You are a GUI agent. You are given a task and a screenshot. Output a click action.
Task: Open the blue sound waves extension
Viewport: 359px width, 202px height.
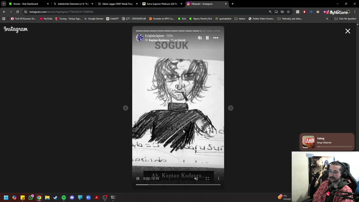click(x=311, y=12)
